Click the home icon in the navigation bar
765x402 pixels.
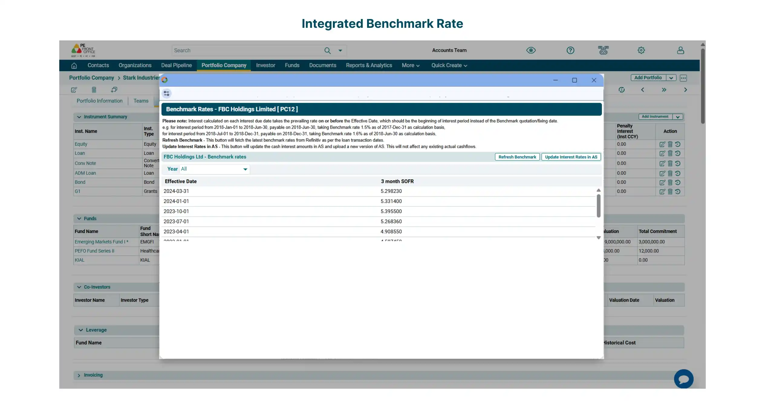74,66
